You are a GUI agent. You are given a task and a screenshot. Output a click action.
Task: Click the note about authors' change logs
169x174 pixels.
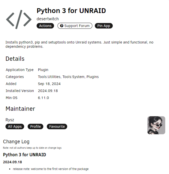32,148
